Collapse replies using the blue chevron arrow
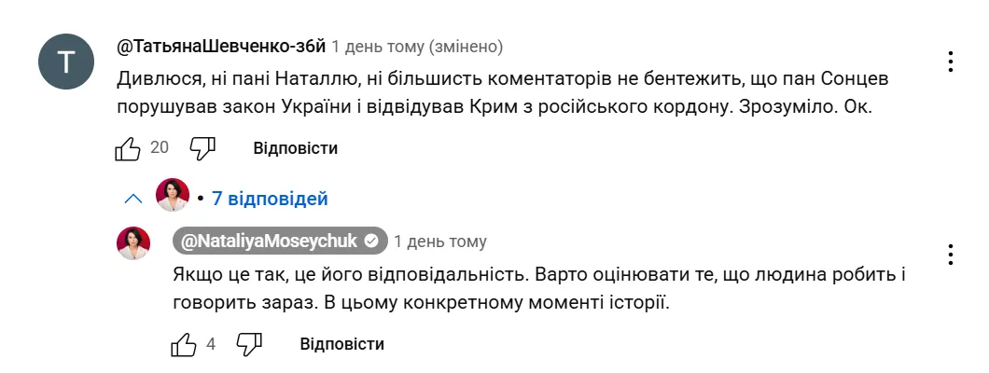The width and height of the screenshot is (989, 373). (x=133, y=199)
